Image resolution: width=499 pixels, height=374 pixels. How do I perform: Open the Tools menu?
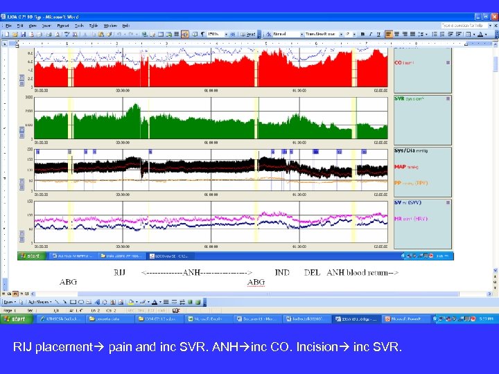pyautogui.click(x=79, y=26)
